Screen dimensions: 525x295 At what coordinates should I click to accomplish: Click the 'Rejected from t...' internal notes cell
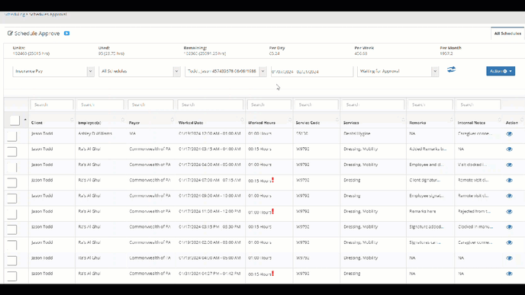pos(474,211)
